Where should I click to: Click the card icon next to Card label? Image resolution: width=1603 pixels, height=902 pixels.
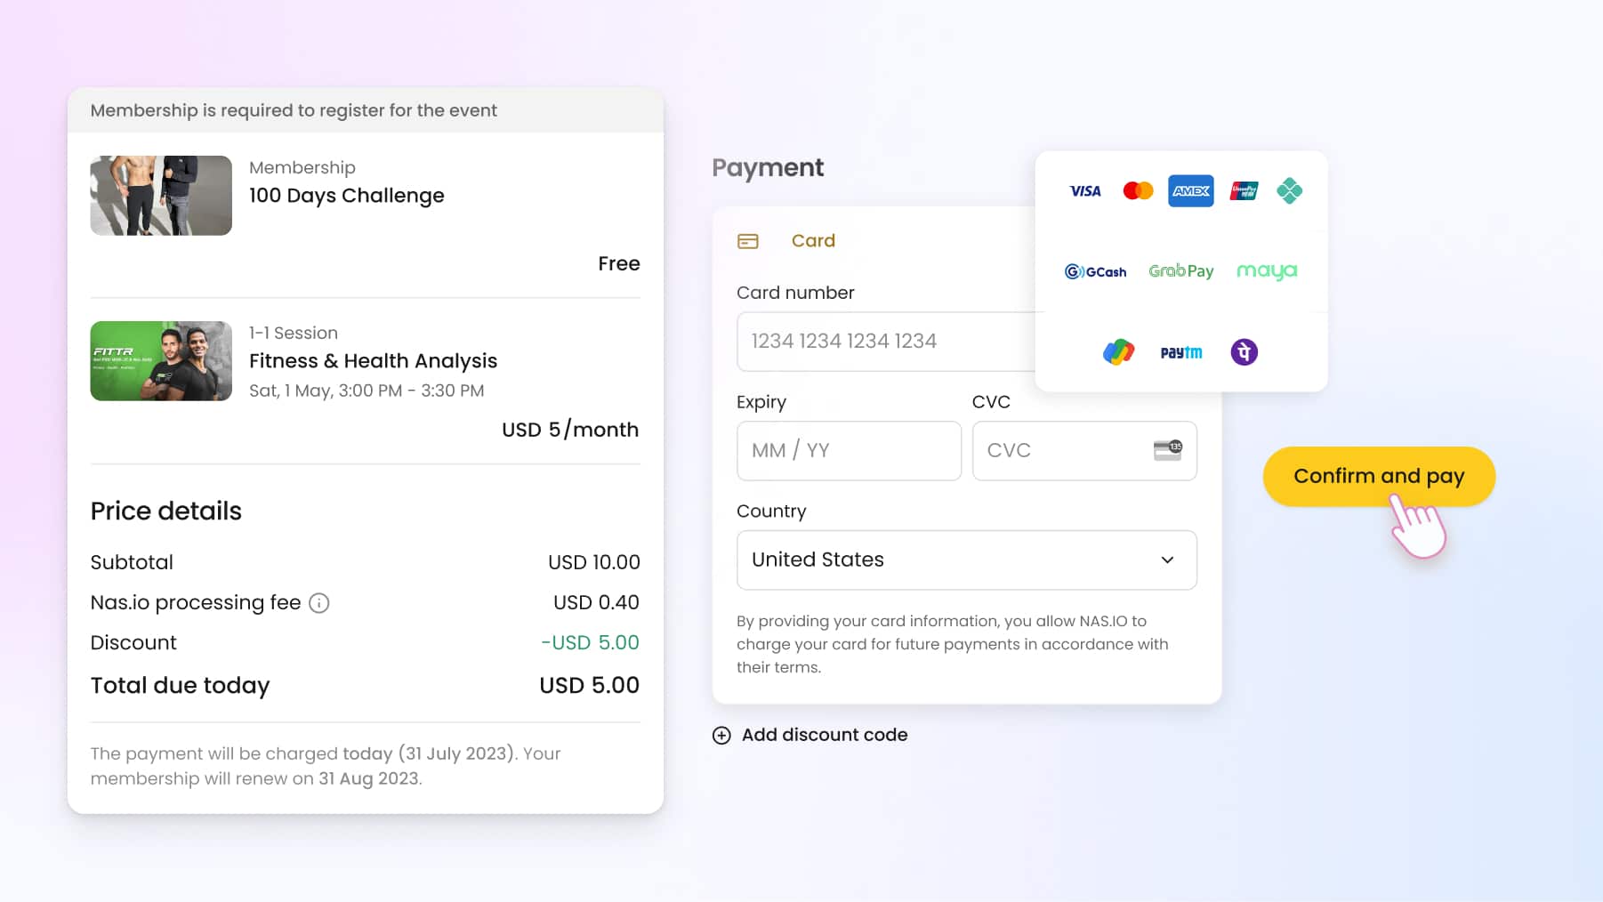pyautogui.click(x=749, y=240)
